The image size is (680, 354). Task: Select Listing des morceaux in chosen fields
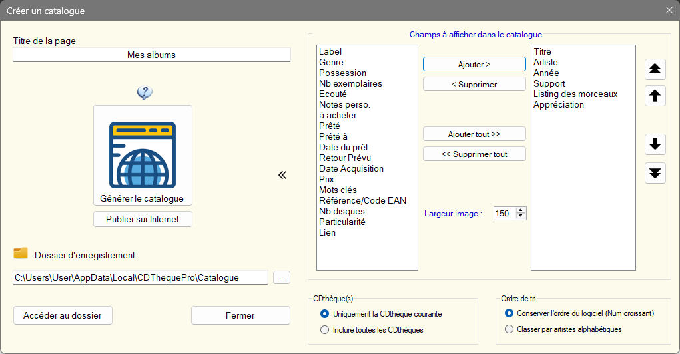pos(575,94)
